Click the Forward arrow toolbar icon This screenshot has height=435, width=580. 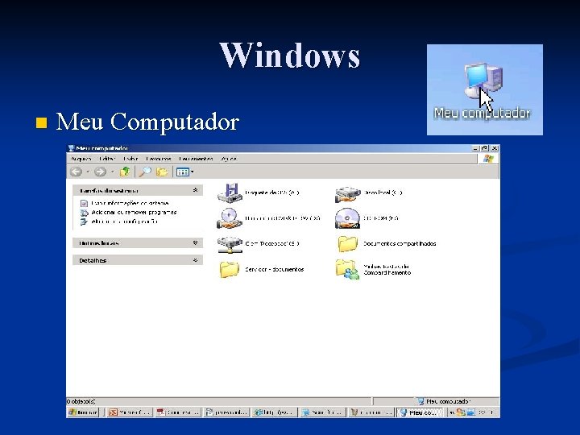click(100, 172)
